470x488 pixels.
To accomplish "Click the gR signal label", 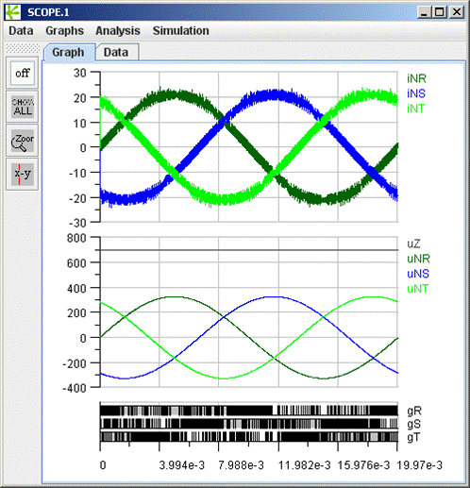I will pos(414,411).
